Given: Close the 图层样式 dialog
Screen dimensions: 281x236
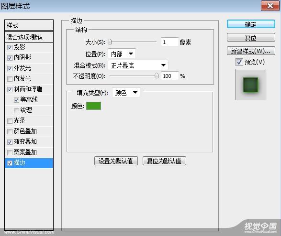Looking at the screenshot, I should [x=270, y=6].
